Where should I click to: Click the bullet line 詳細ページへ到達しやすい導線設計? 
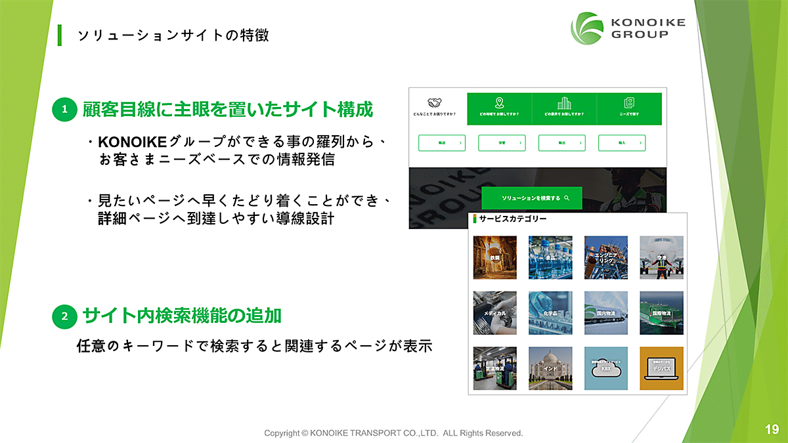pos(215,219)
